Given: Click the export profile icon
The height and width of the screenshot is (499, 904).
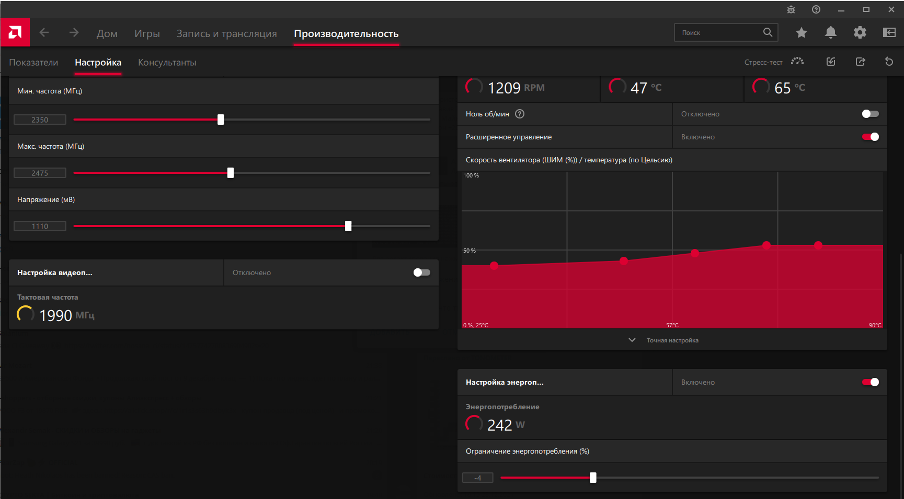Looking at the screenshot, I should pyautogui.click(x=860, y=62).
